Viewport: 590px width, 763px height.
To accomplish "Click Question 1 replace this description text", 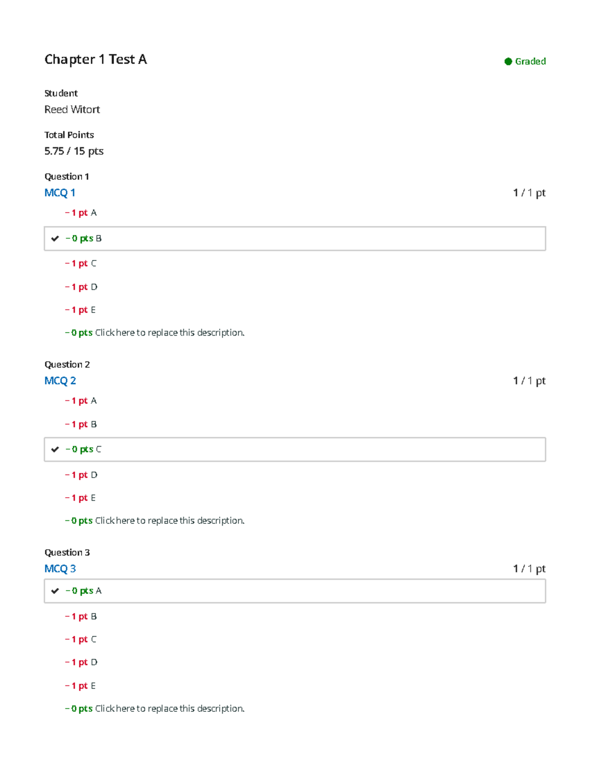I will pos(170,333).
